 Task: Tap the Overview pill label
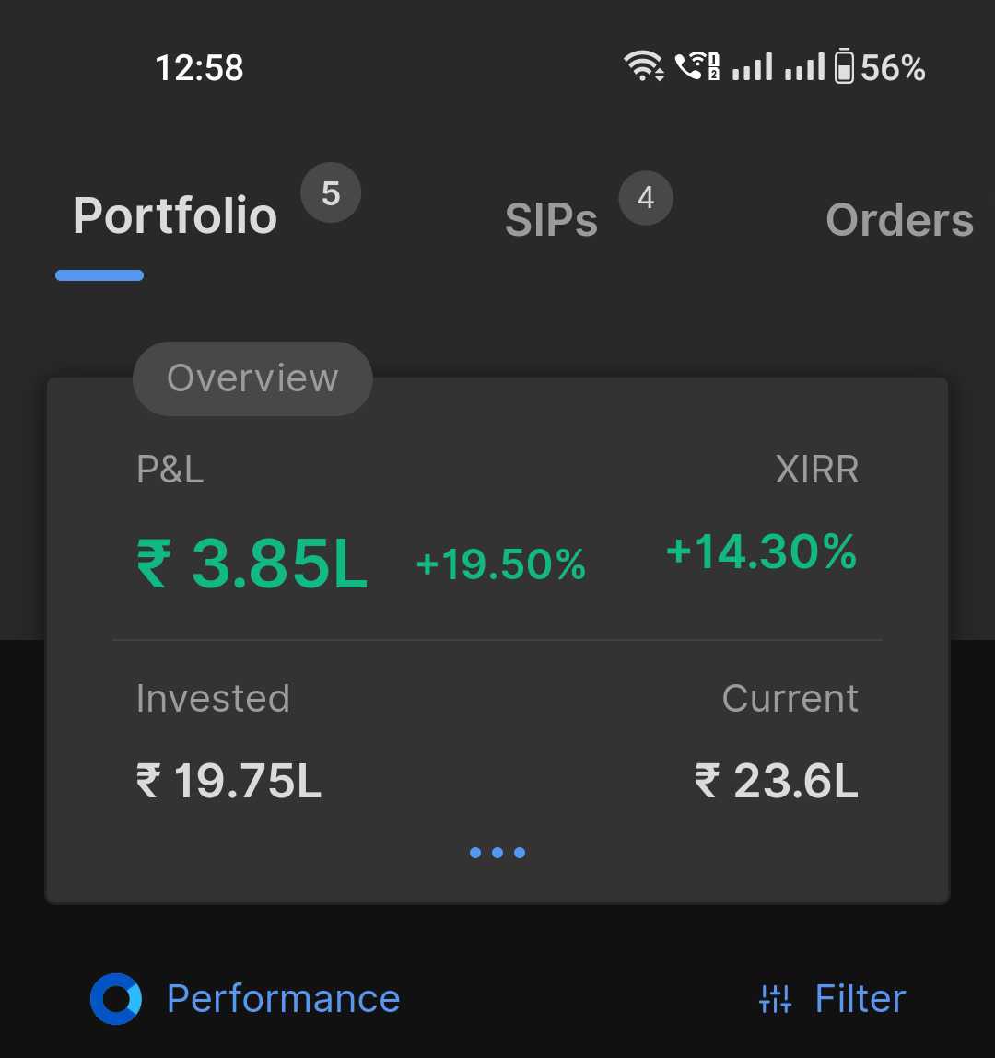pyautogui.click(x=252, y=378)
